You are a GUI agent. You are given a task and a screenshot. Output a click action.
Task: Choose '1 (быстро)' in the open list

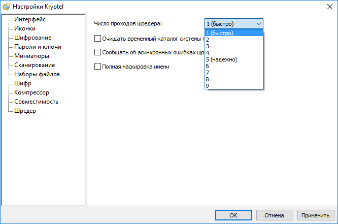(x=220, y=33)
